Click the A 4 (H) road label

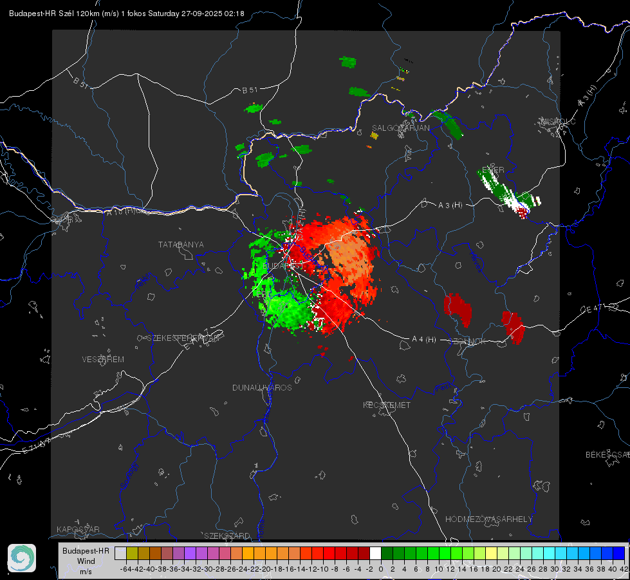(x=424, y=340)
